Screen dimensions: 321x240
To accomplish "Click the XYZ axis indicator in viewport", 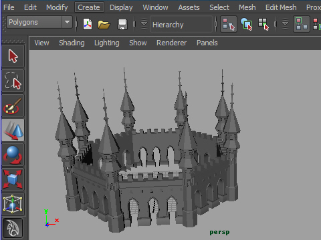I will click(51, 218).
